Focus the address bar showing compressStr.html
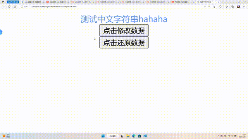 (x=53, y=7)
